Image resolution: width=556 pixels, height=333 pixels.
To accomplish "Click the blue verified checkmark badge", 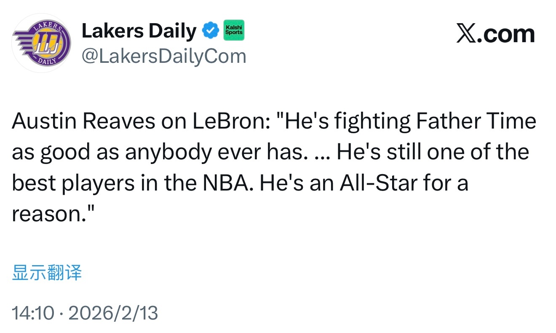I will (x=210, y=31).
